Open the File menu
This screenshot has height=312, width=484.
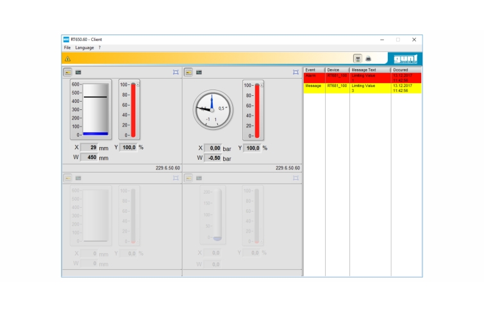coord(67,48)
